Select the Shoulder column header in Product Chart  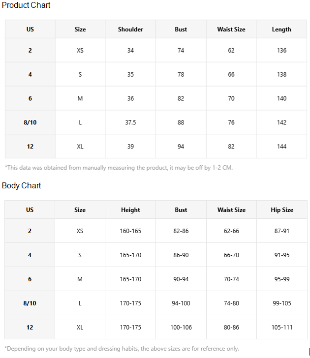click(x=130, y=29)
